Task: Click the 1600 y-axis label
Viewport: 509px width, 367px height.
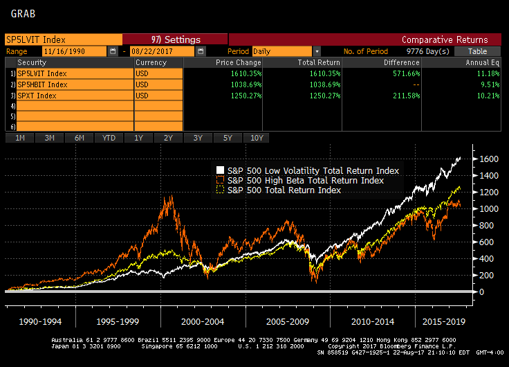Action: tap(489, 159)
